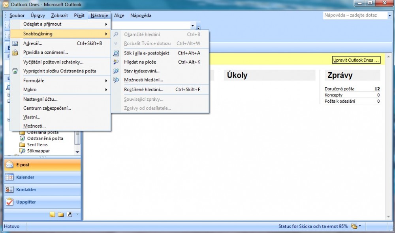This screenshot has height=233, width=395.
Task: Click the send/receive status icon in status bar
Action: pos(354,226)
